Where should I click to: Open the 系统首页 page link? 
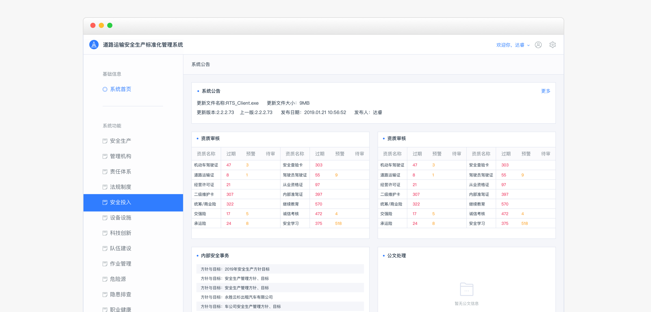click(120, 89)
